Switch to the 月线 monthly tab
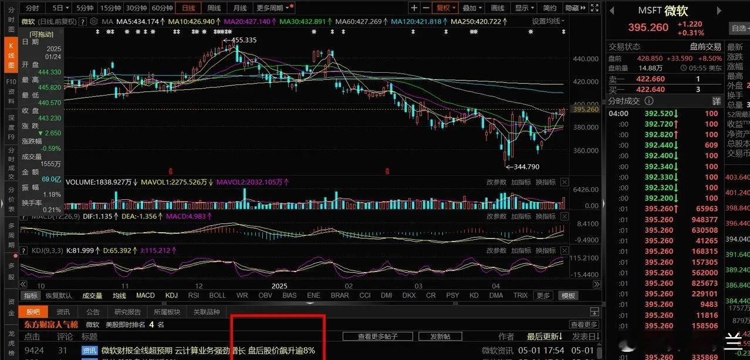Image resolution: width=750 pixels, height=360 pixels. (240, 8)
